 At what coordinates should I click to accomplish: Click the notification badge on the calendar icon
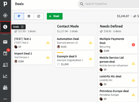8,50
